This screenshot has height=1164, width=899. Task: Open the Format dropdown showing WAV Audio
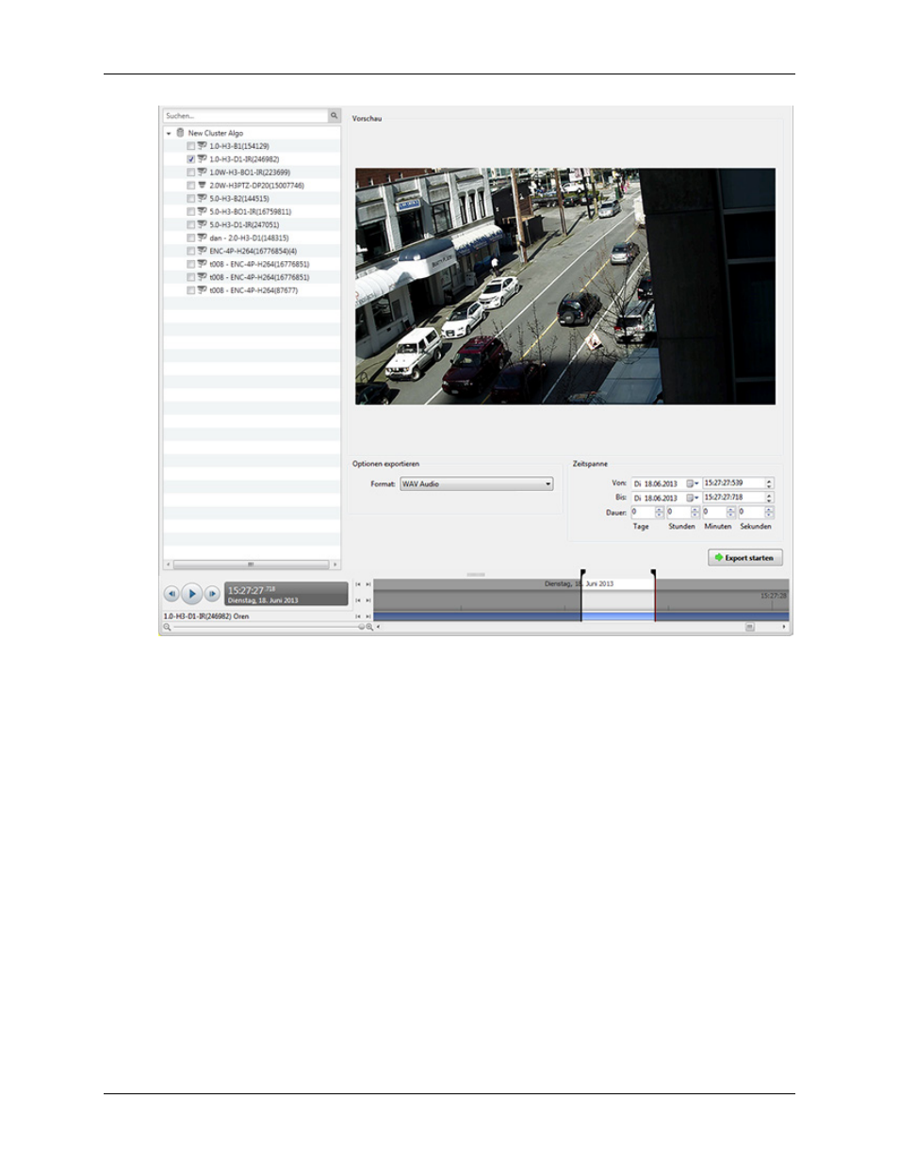(x=477, y=484)
